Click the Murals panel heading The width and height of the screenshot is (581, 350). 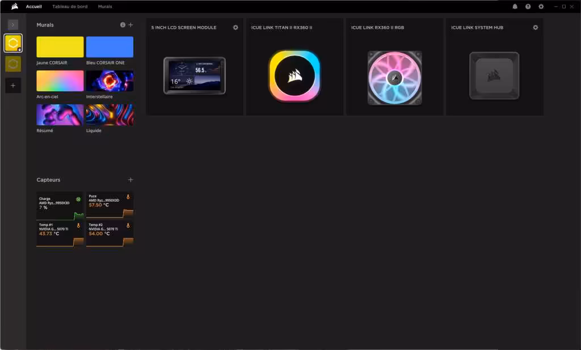(45, 25)
